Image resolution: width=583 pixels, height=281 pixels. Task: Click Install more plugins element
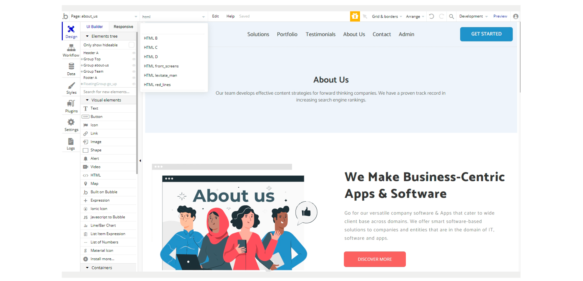pos(109,259)
